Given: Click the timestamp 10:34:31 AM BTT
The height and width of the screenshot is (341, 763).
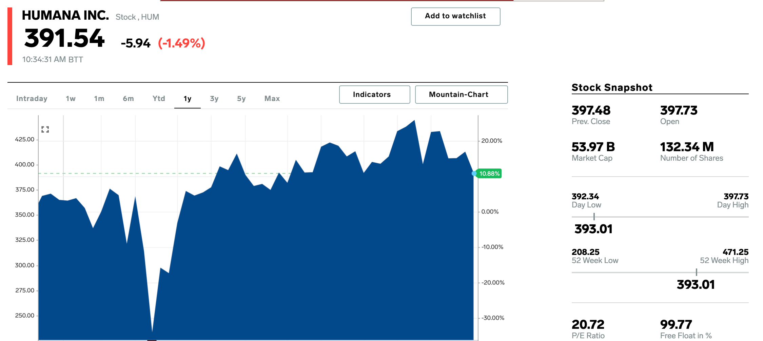Looking at the screenshot, I should [x=53, y=60].
